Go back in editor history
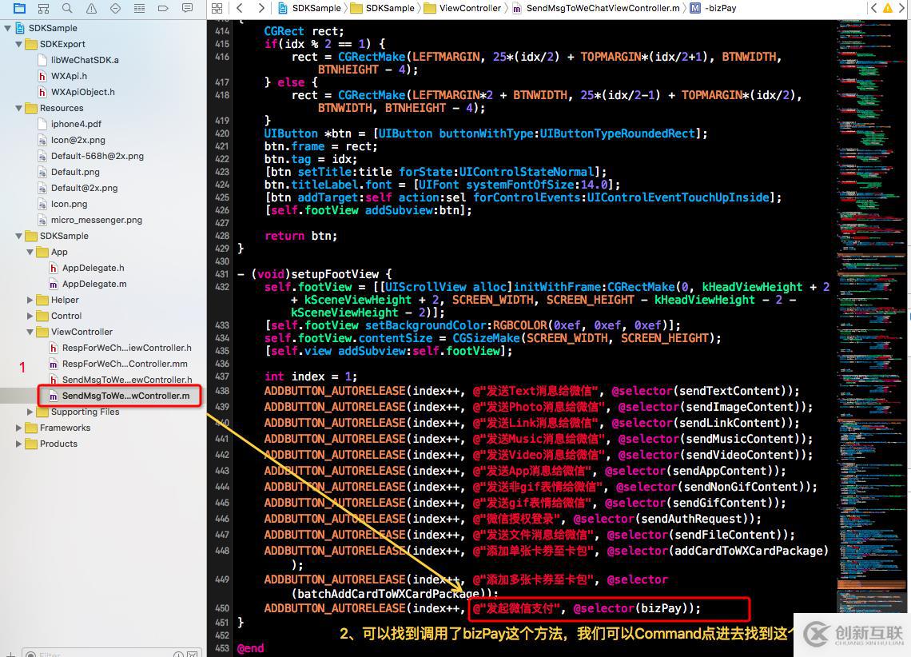This screenshot has width=911, height=657. [x=240, y=8]
